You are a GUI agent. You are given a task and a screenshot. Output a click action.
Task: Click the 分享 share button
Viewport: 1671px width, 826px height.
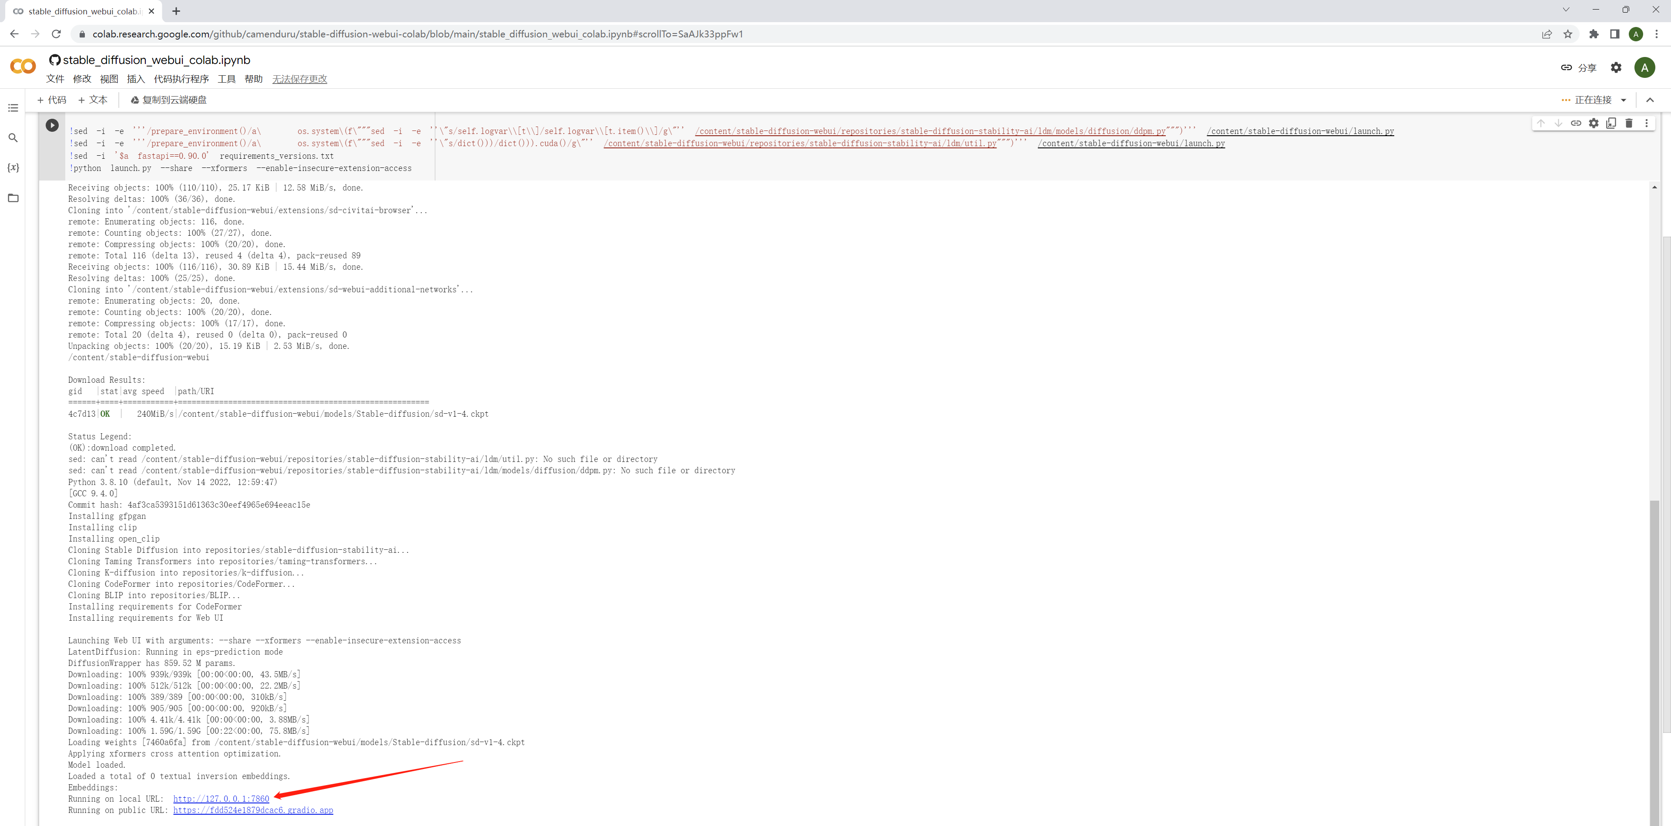(1578, 67)
